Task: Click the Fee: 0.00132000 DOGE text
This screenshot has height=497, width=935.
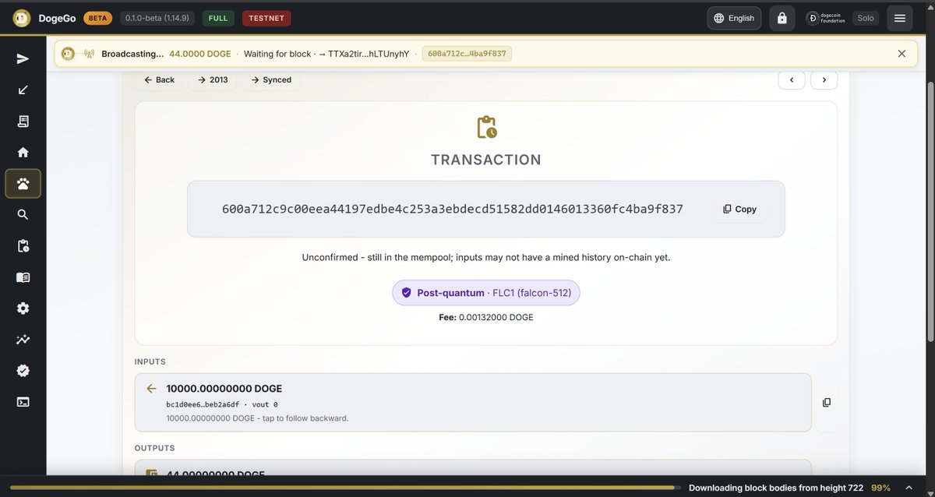Action: [x=486, y=317]
